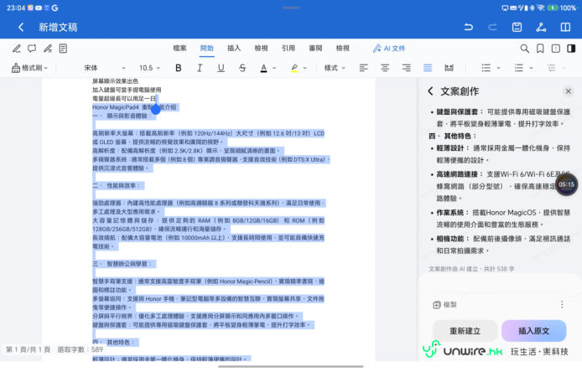
Task: Justify the paragraph text
Action: click(x=428, y=68)
